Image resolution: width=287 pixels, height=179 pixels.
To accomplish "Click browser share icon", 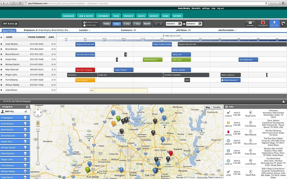I will 20,3.
